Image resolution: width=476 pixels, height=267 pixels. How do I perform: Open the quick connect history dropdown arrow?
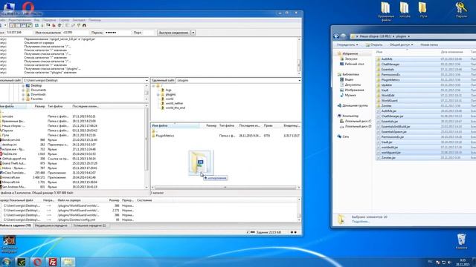tap(193, 33)
